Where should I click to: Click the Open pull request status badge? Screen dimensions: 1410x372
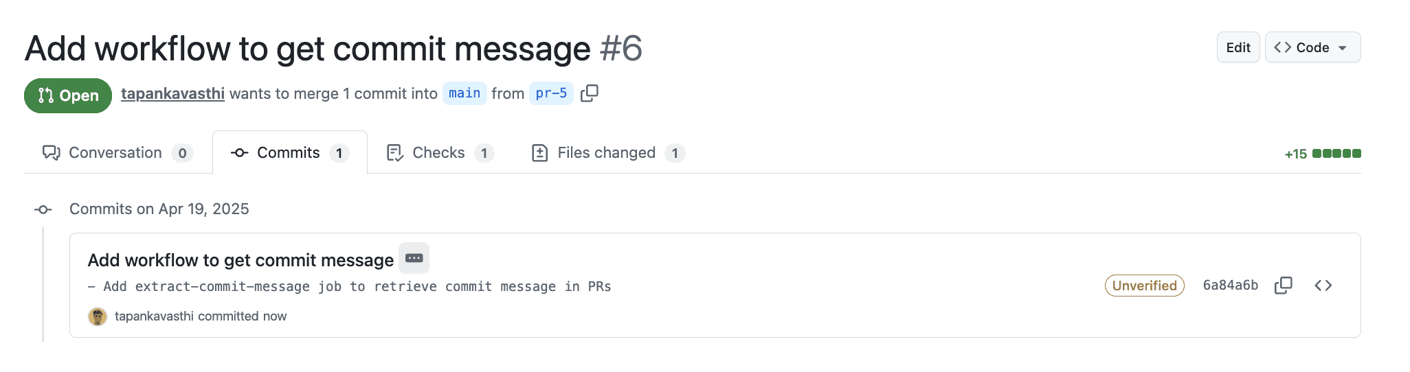click(68, 95)
